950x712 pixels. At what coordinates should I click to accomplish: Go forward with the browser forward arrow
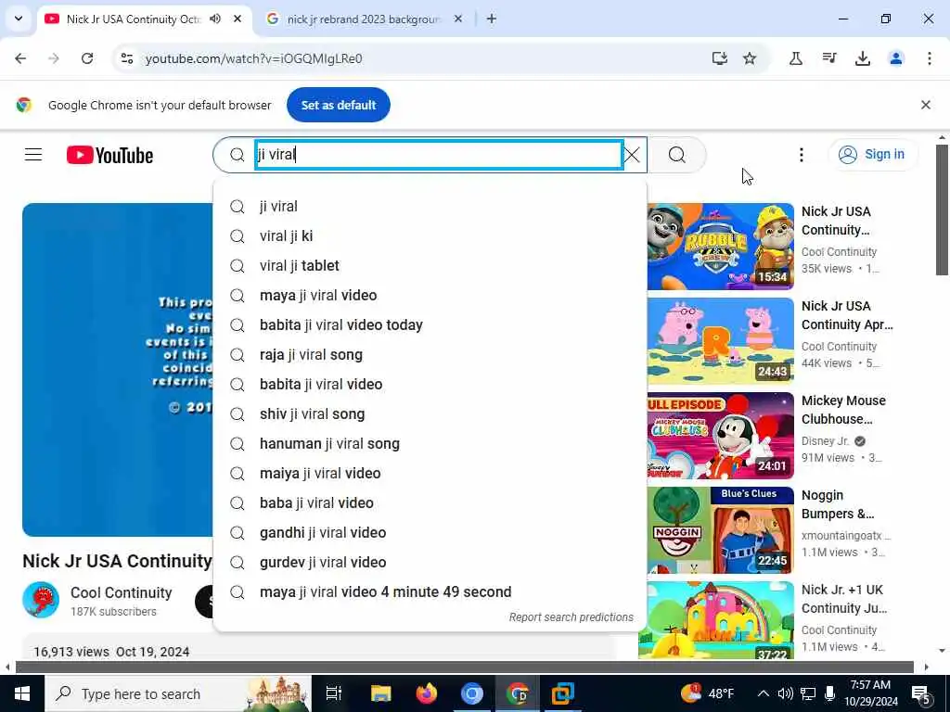coord(54,58)
